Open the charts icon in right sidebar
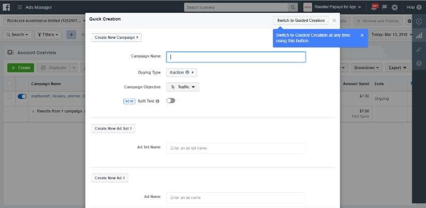Image resolution: width=426 pixels, height=208 pixels. 419,35
